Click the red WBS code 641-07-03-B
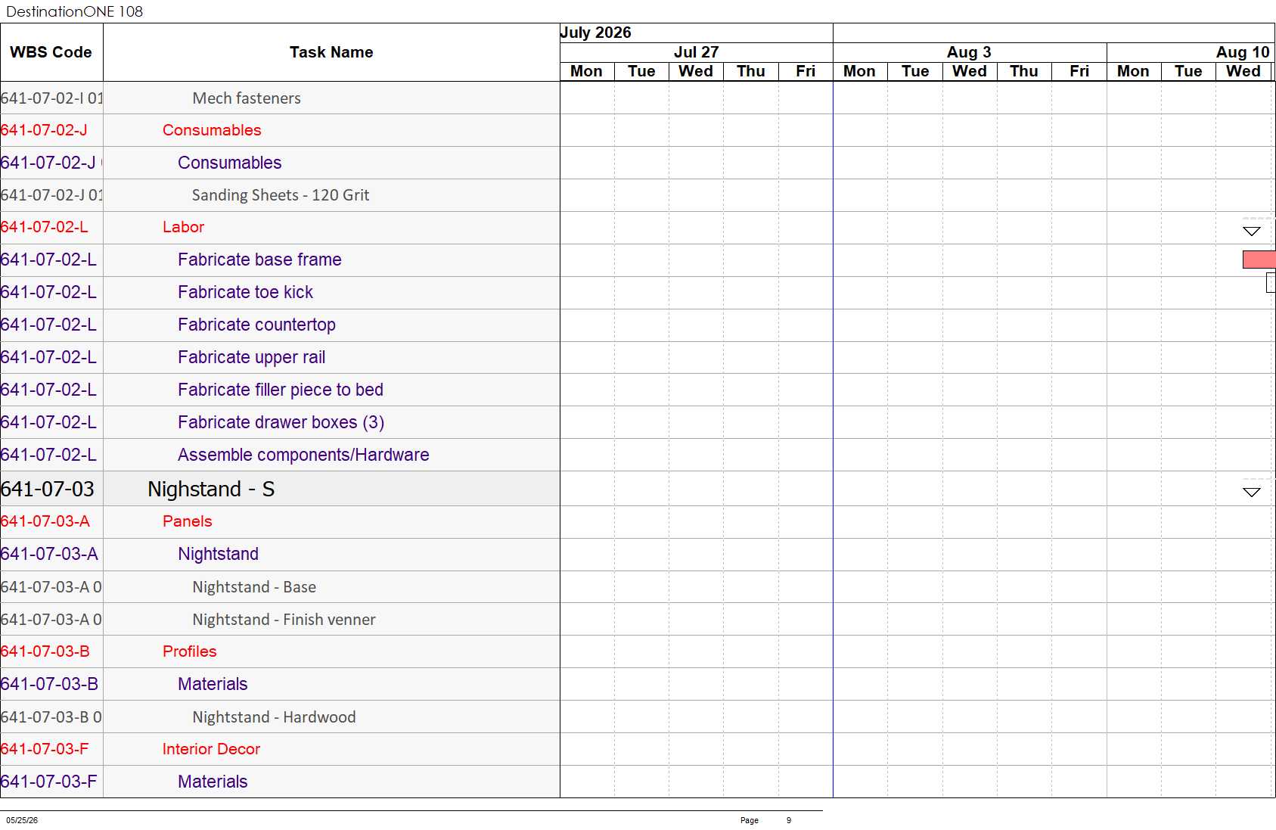The image size is (1276, 830). pyautogui.click(x=45, y=651)
